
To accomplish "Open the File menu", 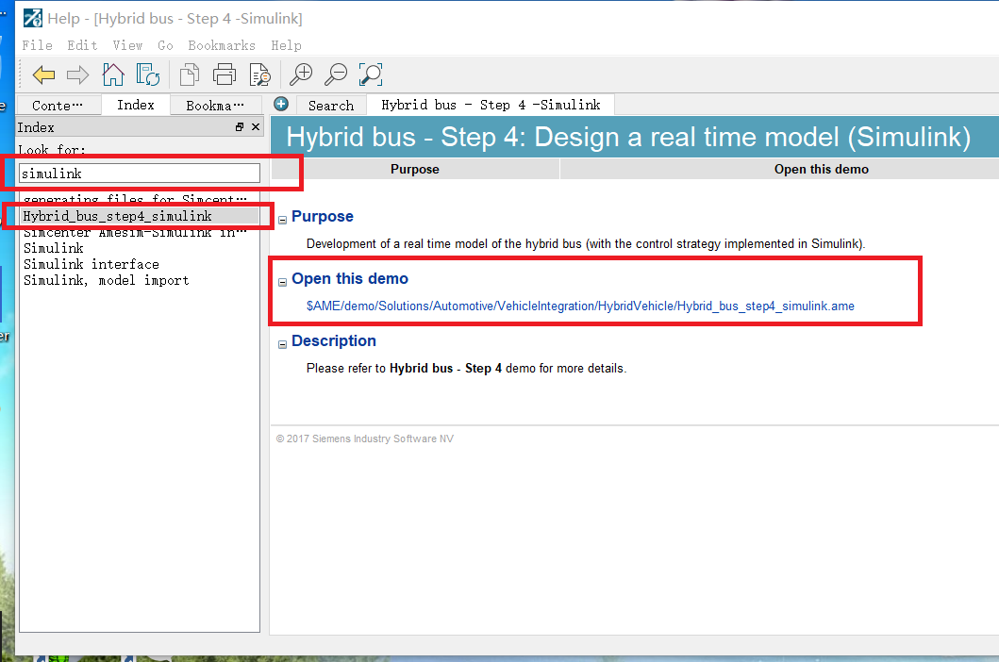I will pyautogui.click(x=37, y=45).
